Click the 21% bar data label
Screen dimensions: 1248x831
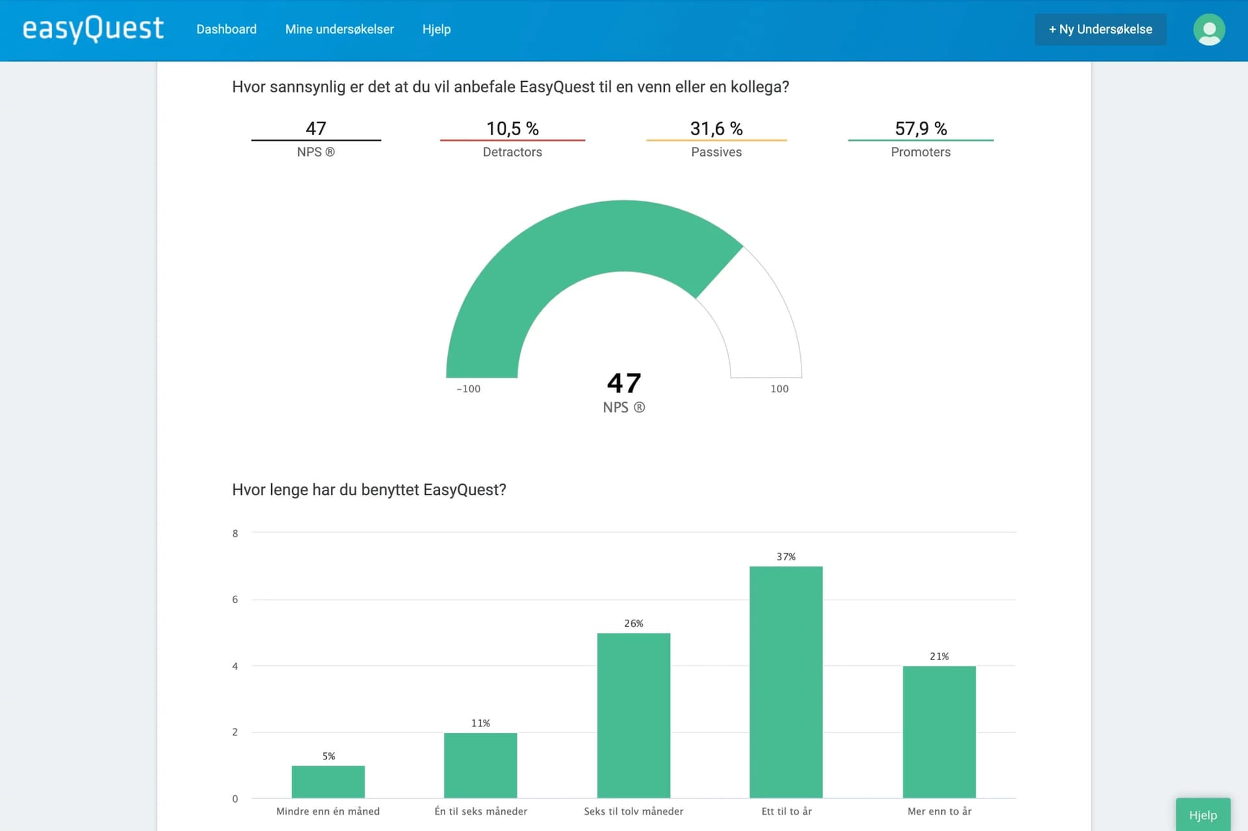pos(939,656)
